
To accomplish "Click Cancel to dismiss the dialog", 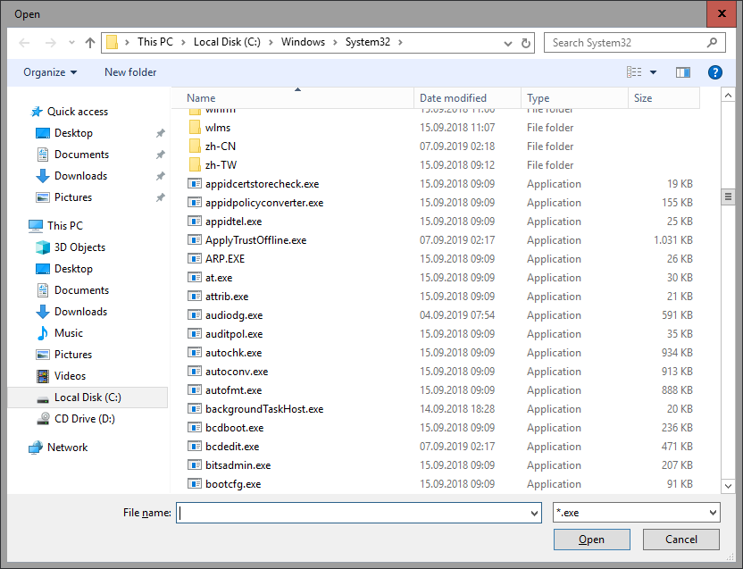I will coord(680,539).
